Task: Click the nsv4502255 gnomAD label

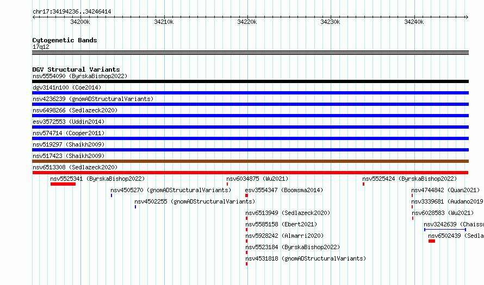Action: (x=195, y=201)
